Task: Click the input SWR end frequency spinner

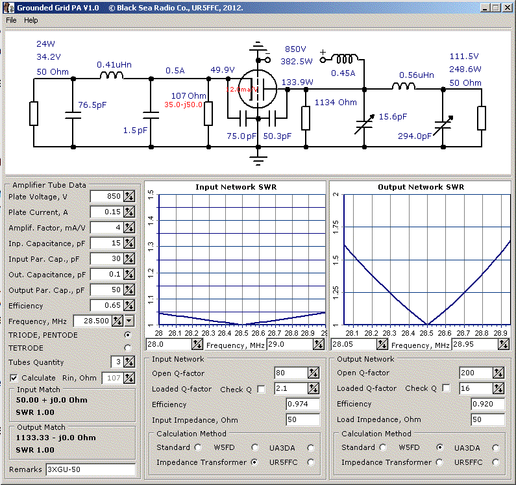Action: tap(319, 344)
